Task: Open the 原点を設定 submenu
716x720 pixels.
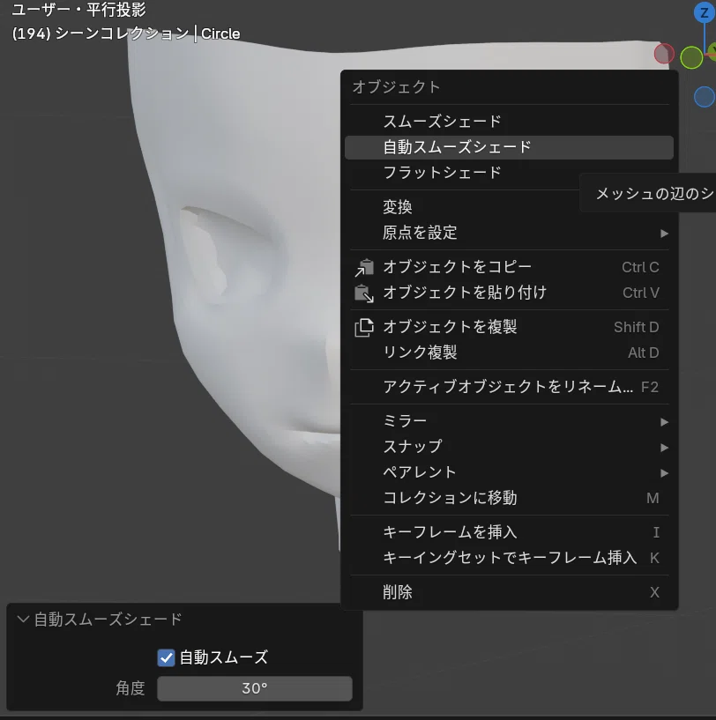Action: point(509,233)
